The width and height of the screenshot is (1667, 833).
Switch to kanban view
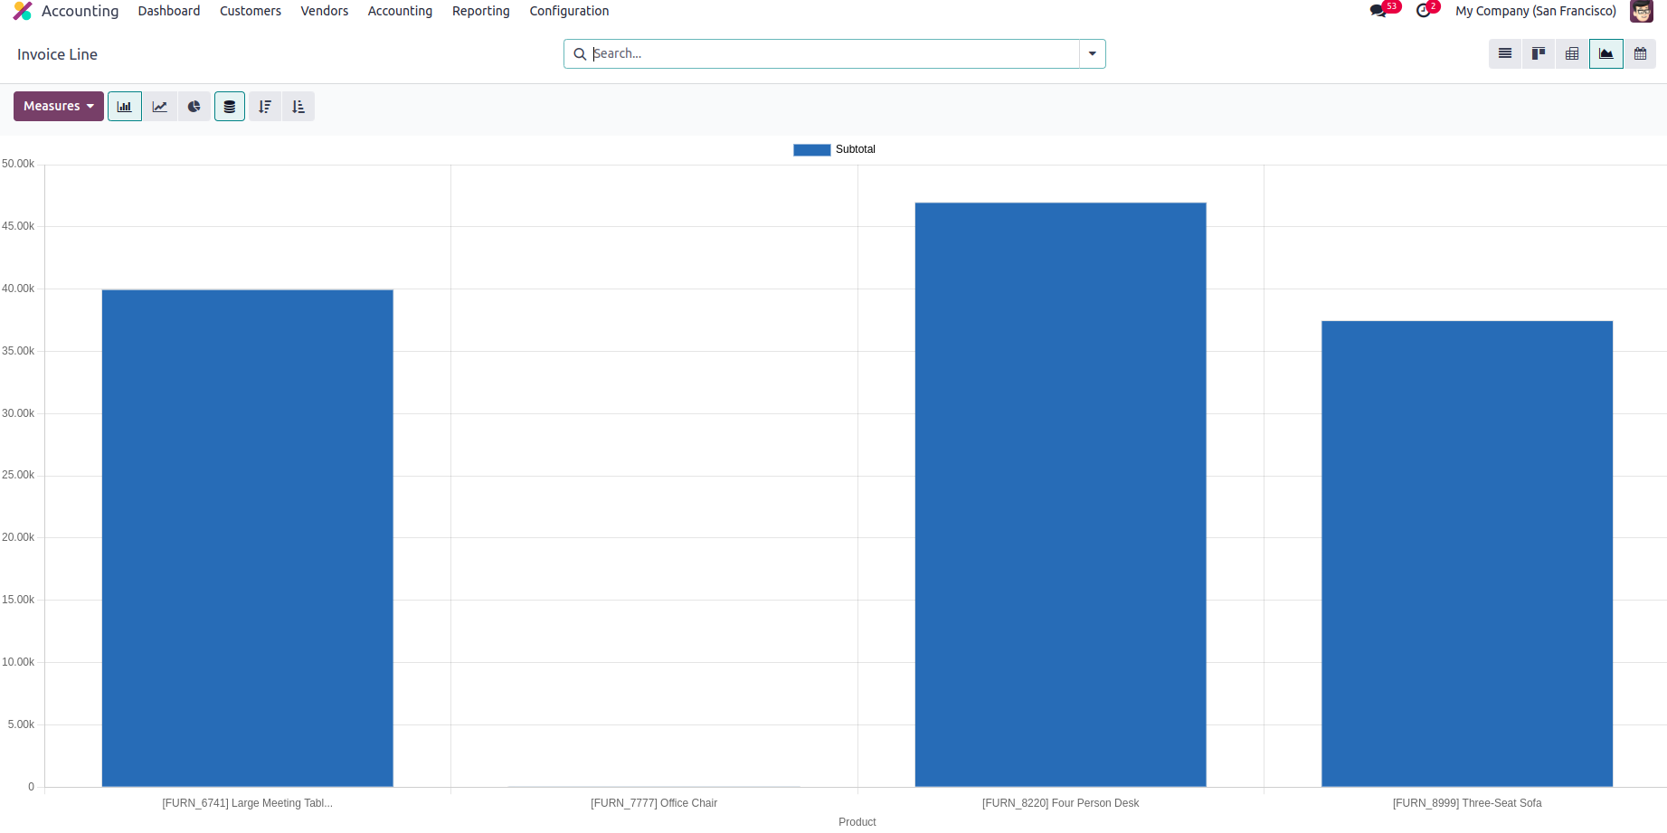(x=1539, y=54)
